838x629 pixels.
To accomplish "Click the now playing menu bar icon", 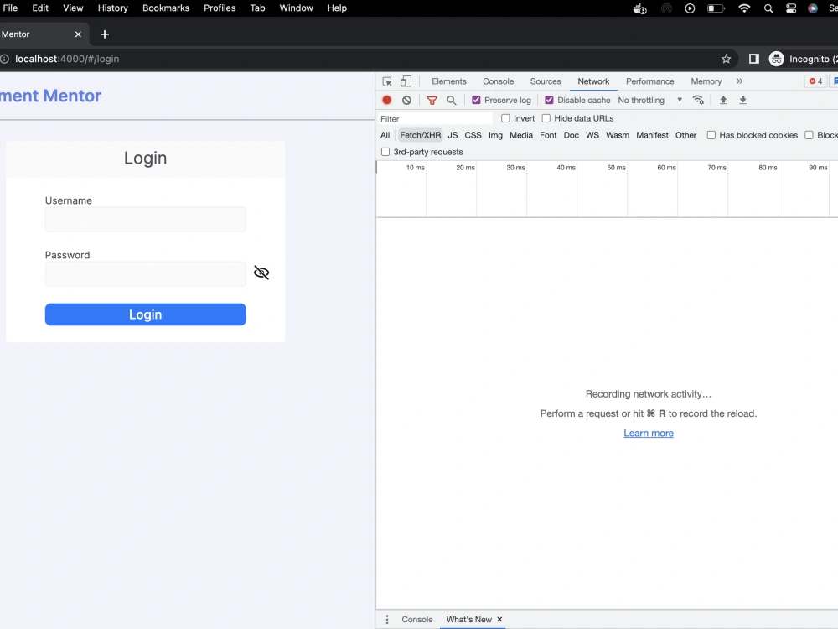I will [690, 8].
